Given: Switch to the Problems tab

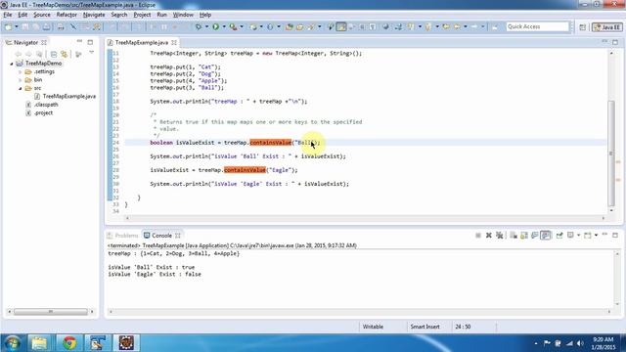Looking at the screenshot, I should (123, 236).
